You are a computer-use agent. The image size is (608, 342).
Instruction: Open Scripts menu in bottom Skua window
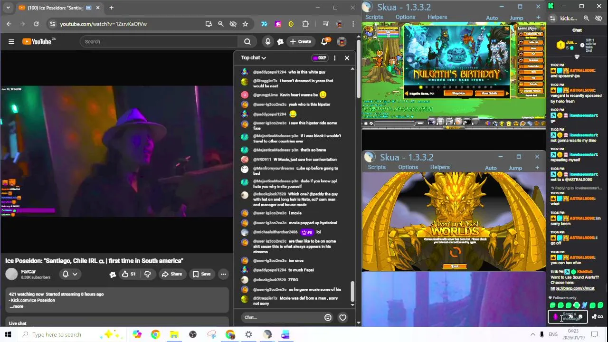pos(377,167)
